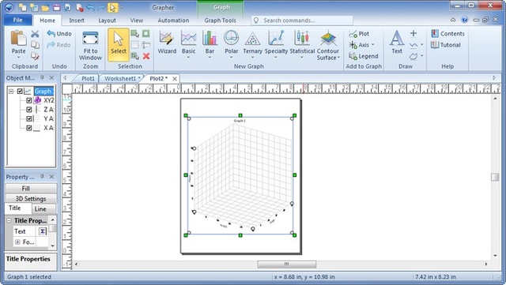Viewport: 506px width, 285px height.
Task: Activate the Select arrow tool
Action: (119, 44)
